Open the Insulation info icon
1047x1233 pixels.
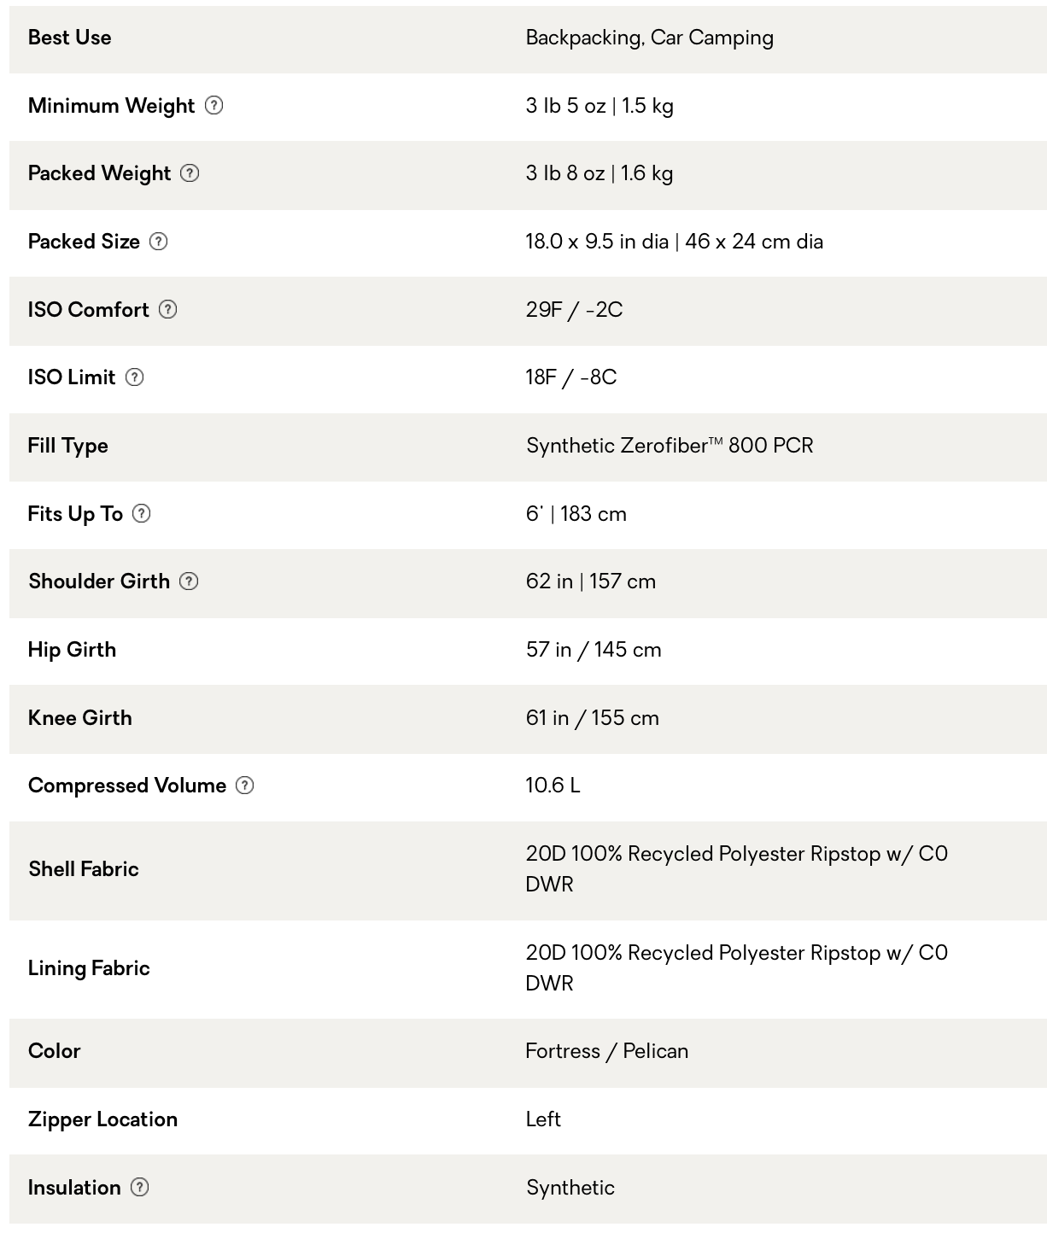[x=140, y=1187]
